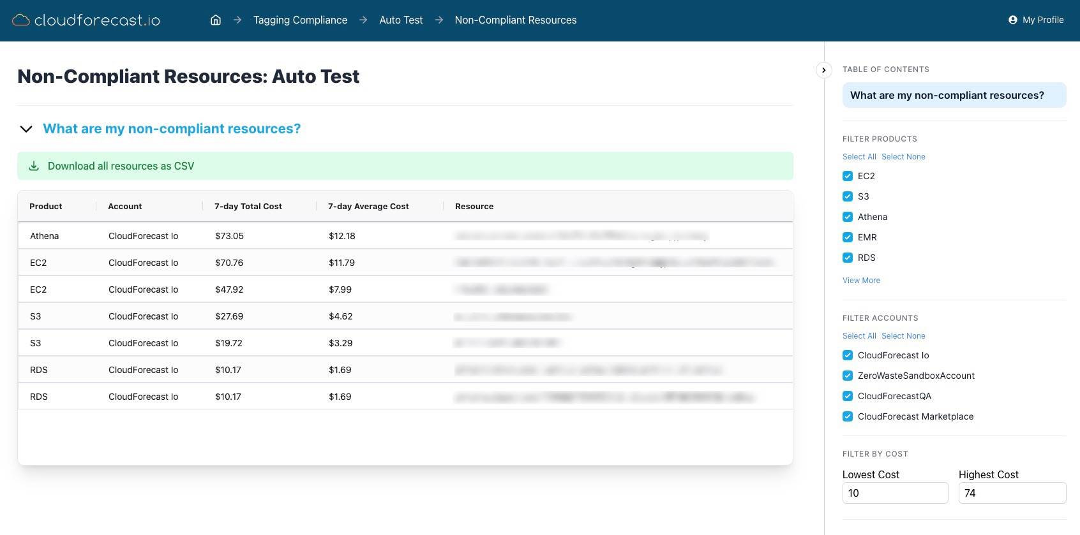Click the $4.62 average cost cell
The image size is (1080, 535).
click(340, 316)
